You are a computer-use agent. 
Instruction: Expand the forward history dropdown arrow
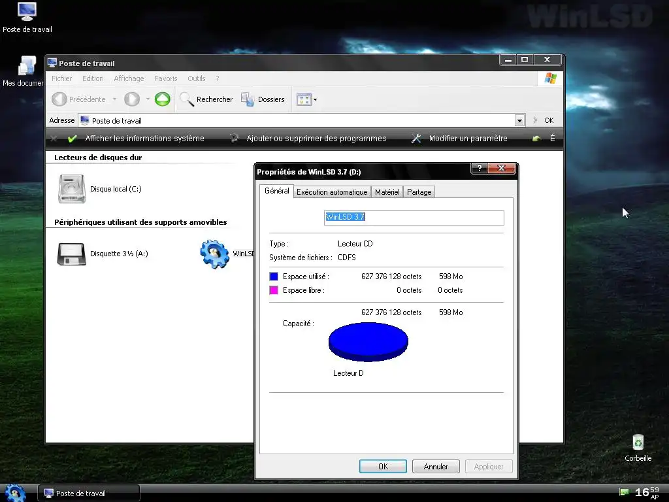(148, 99)
